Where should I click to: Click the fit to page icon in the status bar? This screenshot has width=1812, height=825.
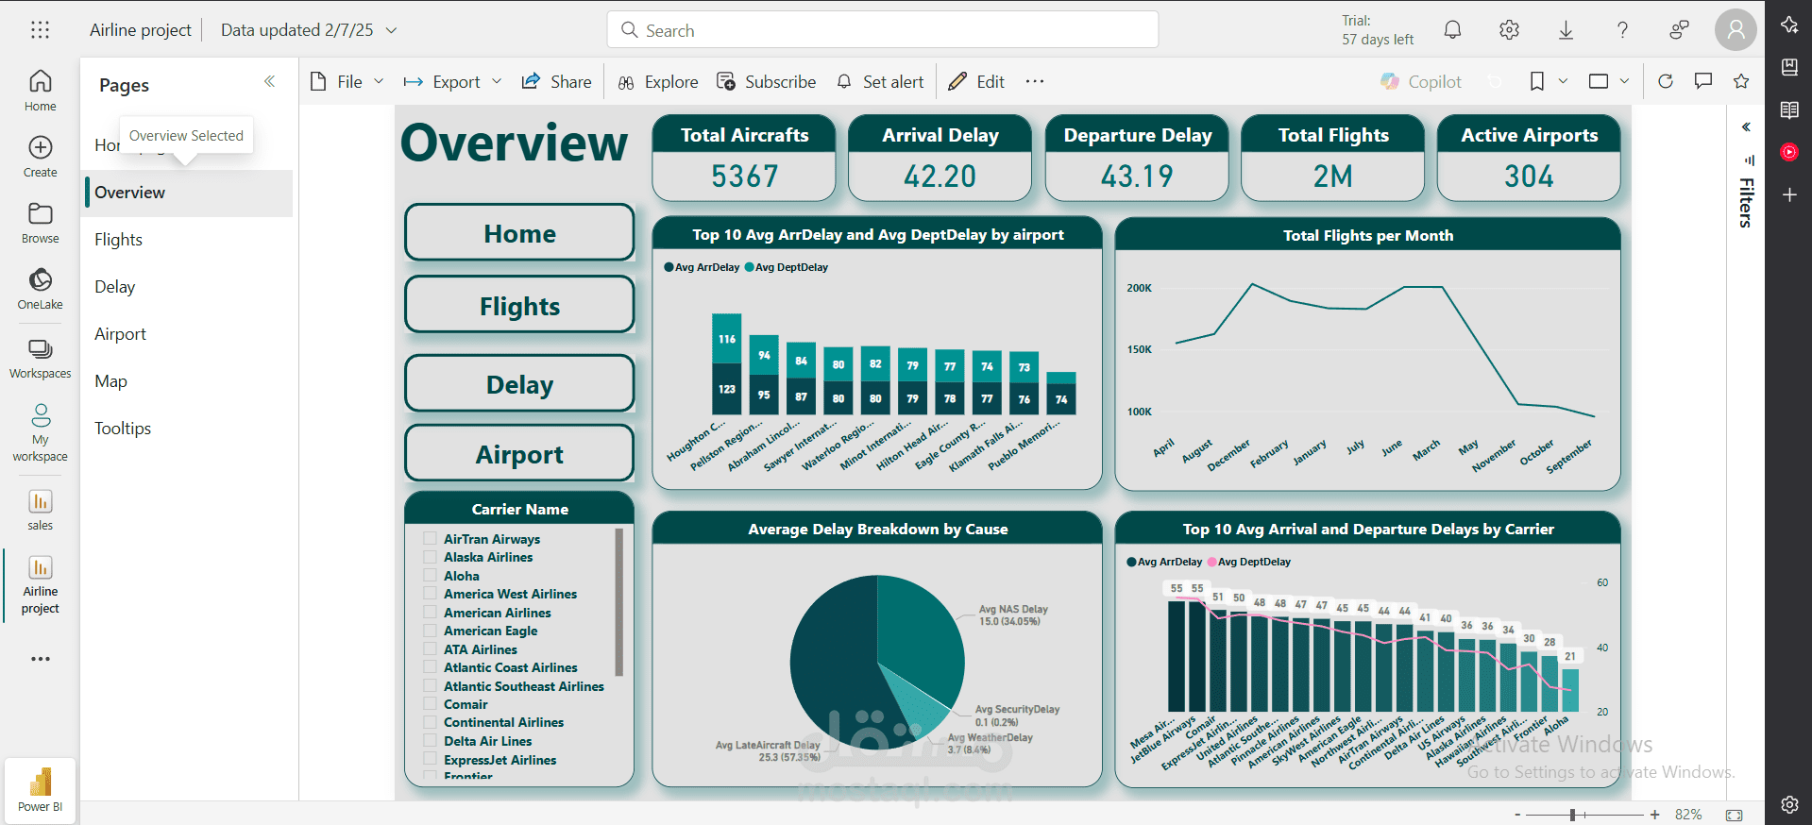pos(1734,815)
